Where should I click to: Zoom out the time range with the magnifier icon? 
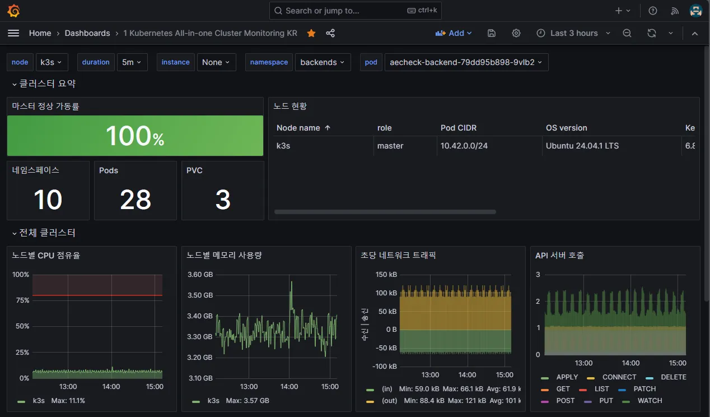[x=627, y=33]
